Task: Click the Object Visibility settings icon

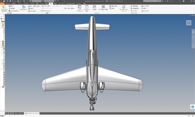Action: 4,8
